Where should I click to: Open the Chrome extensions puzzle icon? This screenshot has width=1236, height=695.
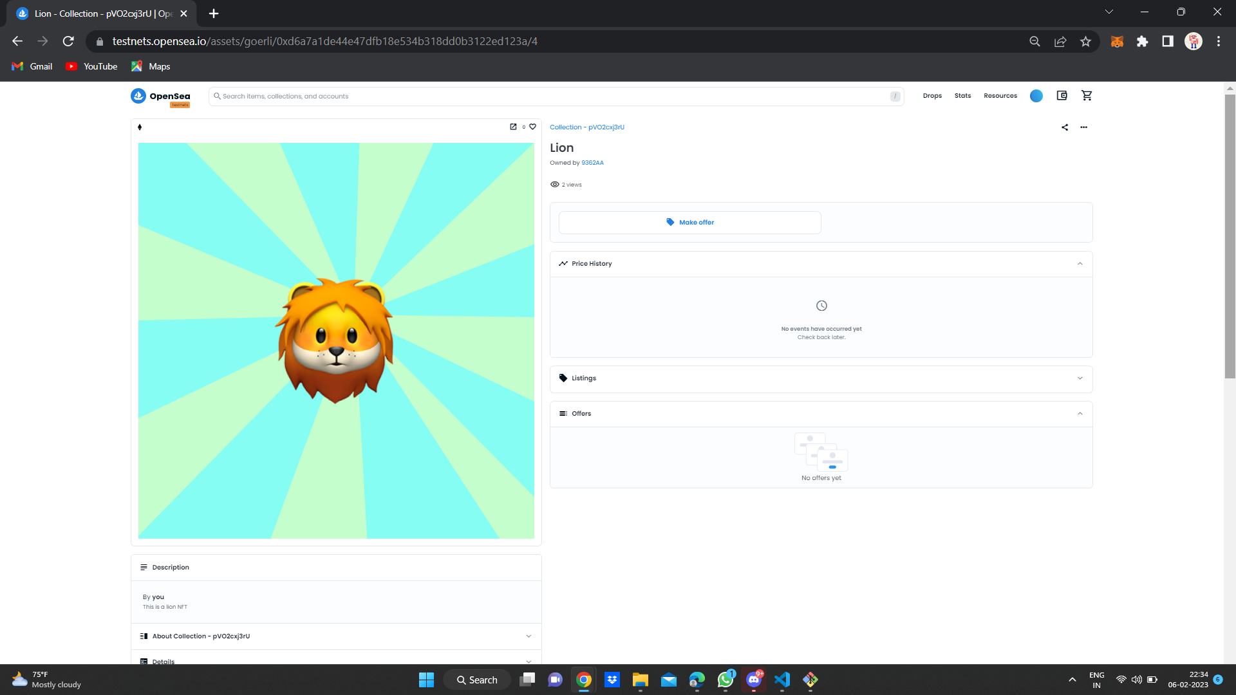(1142, 41)
